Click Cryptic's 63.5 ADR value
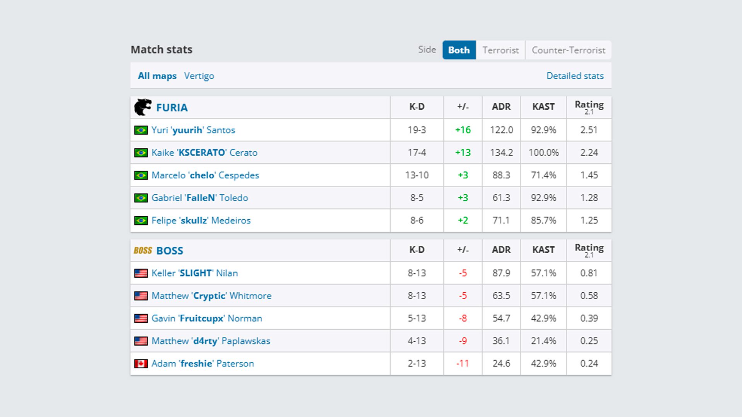The height and width of the screenshot is (417, 742). (501, 295)
